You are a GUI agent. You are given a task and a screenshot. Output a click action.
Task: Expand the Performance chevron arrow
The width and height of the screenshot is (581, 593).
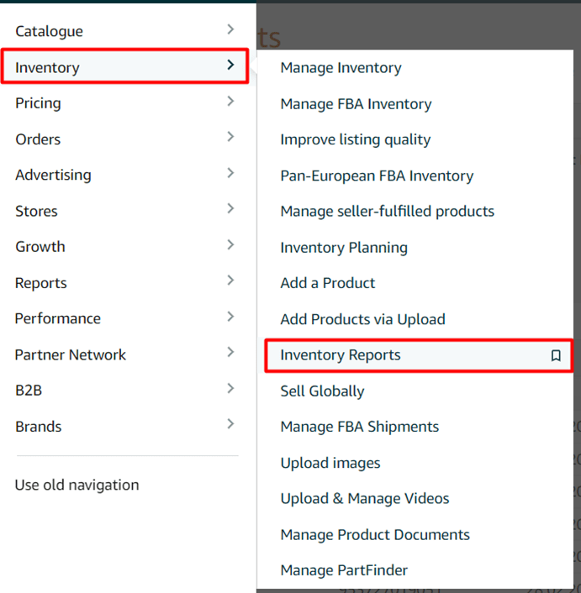click(230, 317)
